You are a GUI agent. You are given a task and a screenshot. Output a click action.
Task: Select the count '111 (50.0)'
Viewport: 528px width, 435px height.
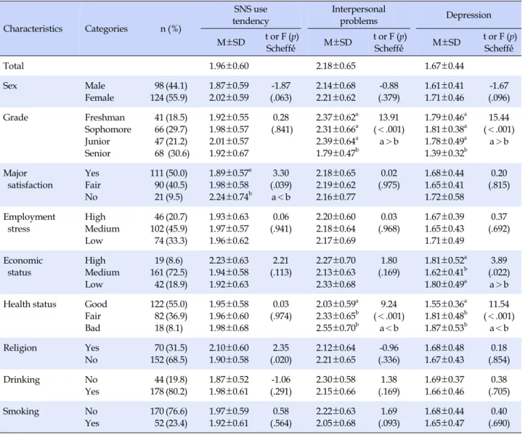pyautogui.click(x=168, y=173)
